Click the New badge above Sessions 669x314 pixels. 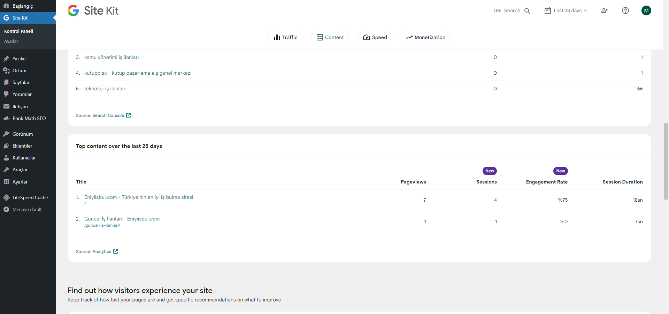pos(490,171)
